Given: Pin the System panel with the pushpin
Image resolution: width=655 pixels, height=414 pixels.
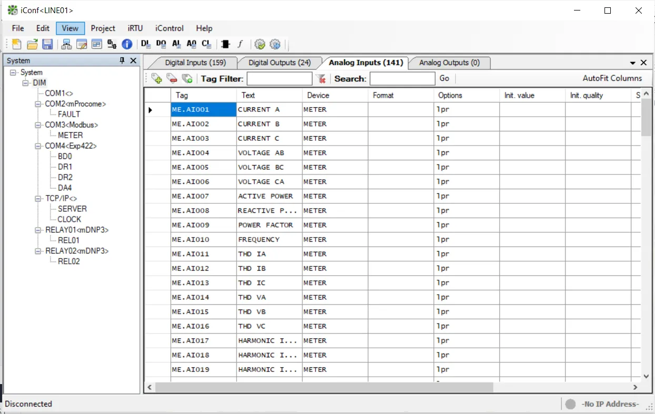Looking at the screenshot, I should pyautogui.click(x=122, y=60).
